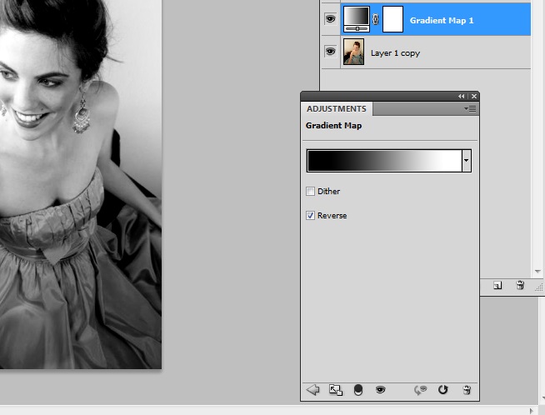Click the view previous state icon
545x415 pixels.
[422, 389]
